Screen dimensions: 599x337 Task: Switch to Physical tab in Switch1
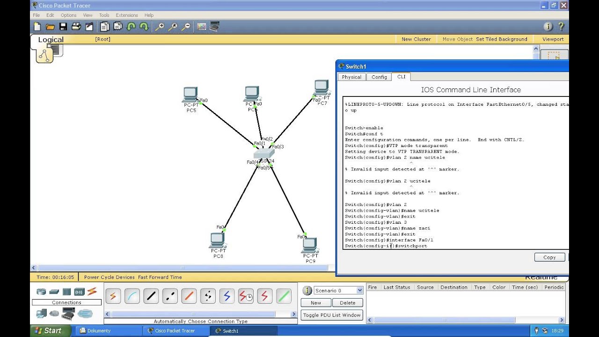click(x=351, y=77)
